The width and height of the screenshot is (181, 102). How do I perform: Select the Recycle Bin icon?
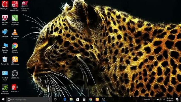5,61
